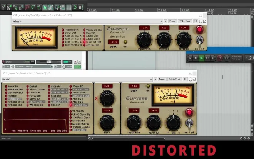
Task: Flip the CupTone3 on/off switch
Action: 189,123
